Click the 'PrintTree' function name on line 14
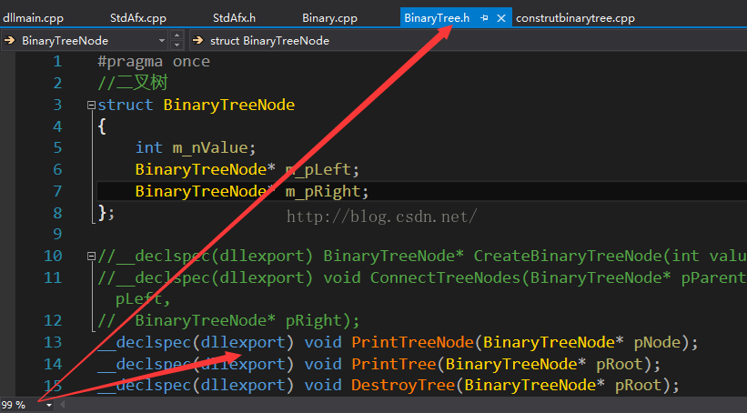 point(394,365)
